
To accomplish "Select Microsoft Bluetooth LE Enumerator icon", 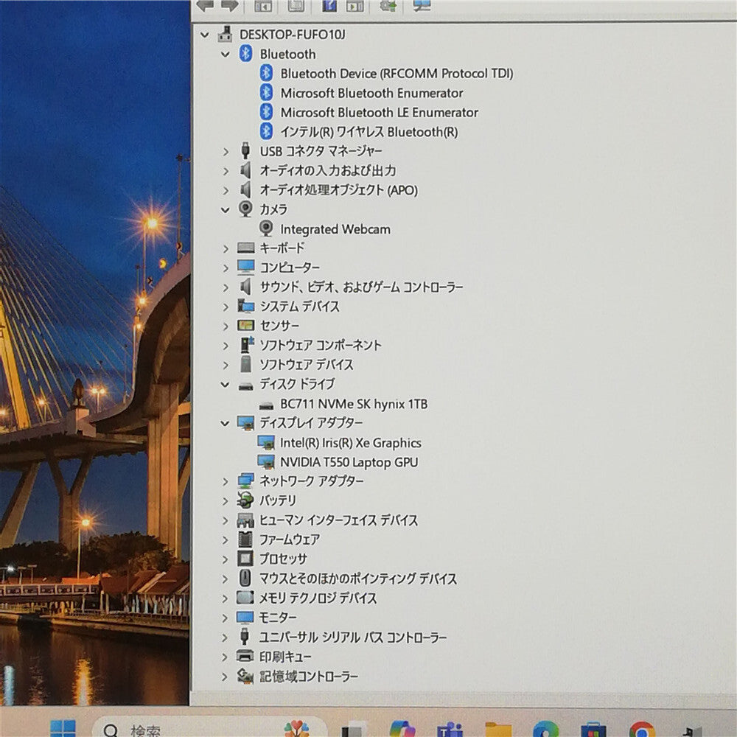I will point(267,112).
